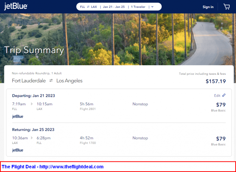The width and height of the screenshot is (236, 172).
Task: Click the total price $157.19
Action: click(x=216, y=81)
